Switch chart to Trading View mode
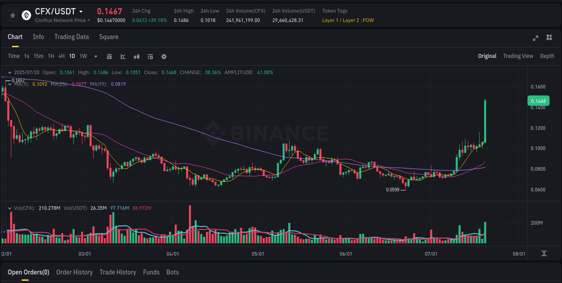Screen dimensions: 562x283 pos(518,56)
